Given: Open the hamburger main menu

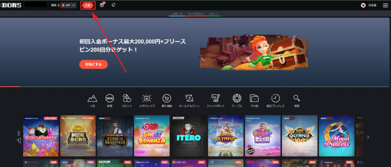Looking at the screenshot, I should coord(385,5).
